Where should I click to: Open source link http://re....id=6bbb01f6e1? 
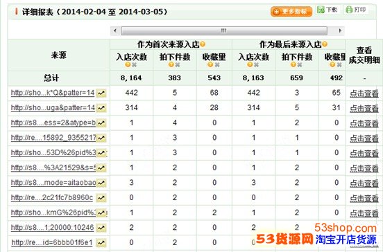(x=52, y=243)
